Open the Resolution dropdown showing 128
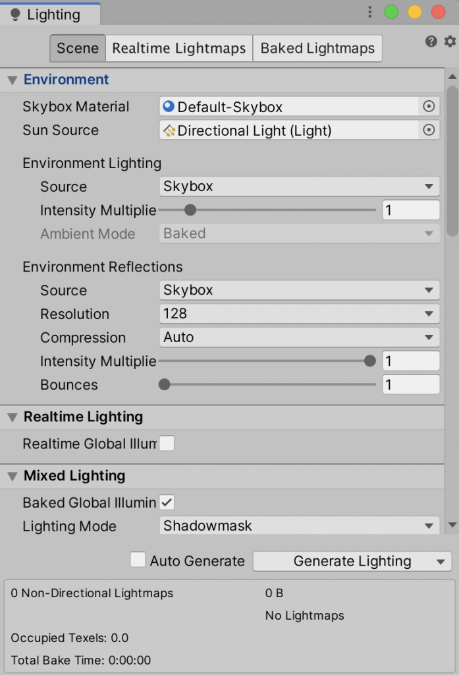This screenshot has height=675, width=459. 300,314
